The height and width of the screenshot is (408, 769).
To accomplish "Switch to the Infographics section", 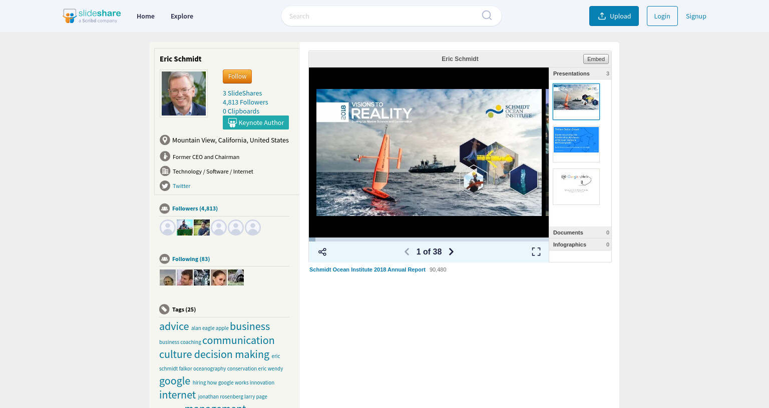I will click(580, 244).
